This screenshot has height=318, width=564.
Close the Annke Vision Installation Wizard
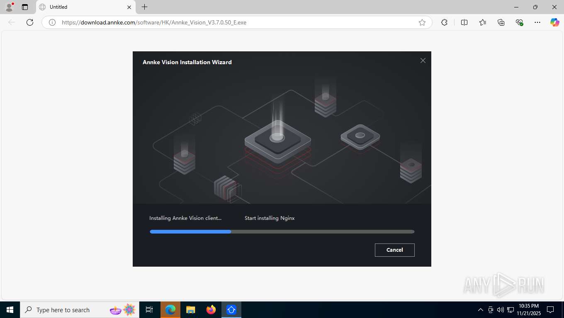[423, 60]
